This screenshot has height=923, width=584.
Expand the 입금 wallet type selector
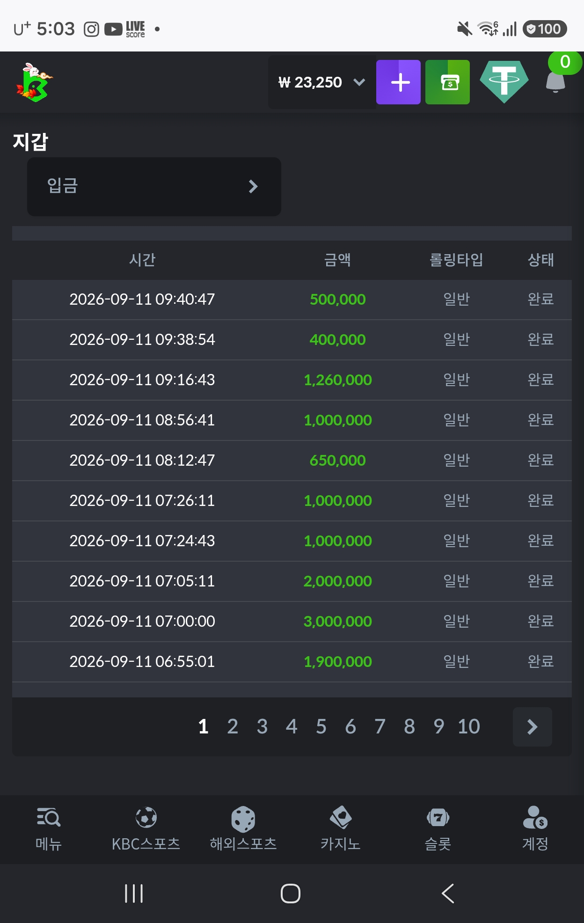click(154, 186)
